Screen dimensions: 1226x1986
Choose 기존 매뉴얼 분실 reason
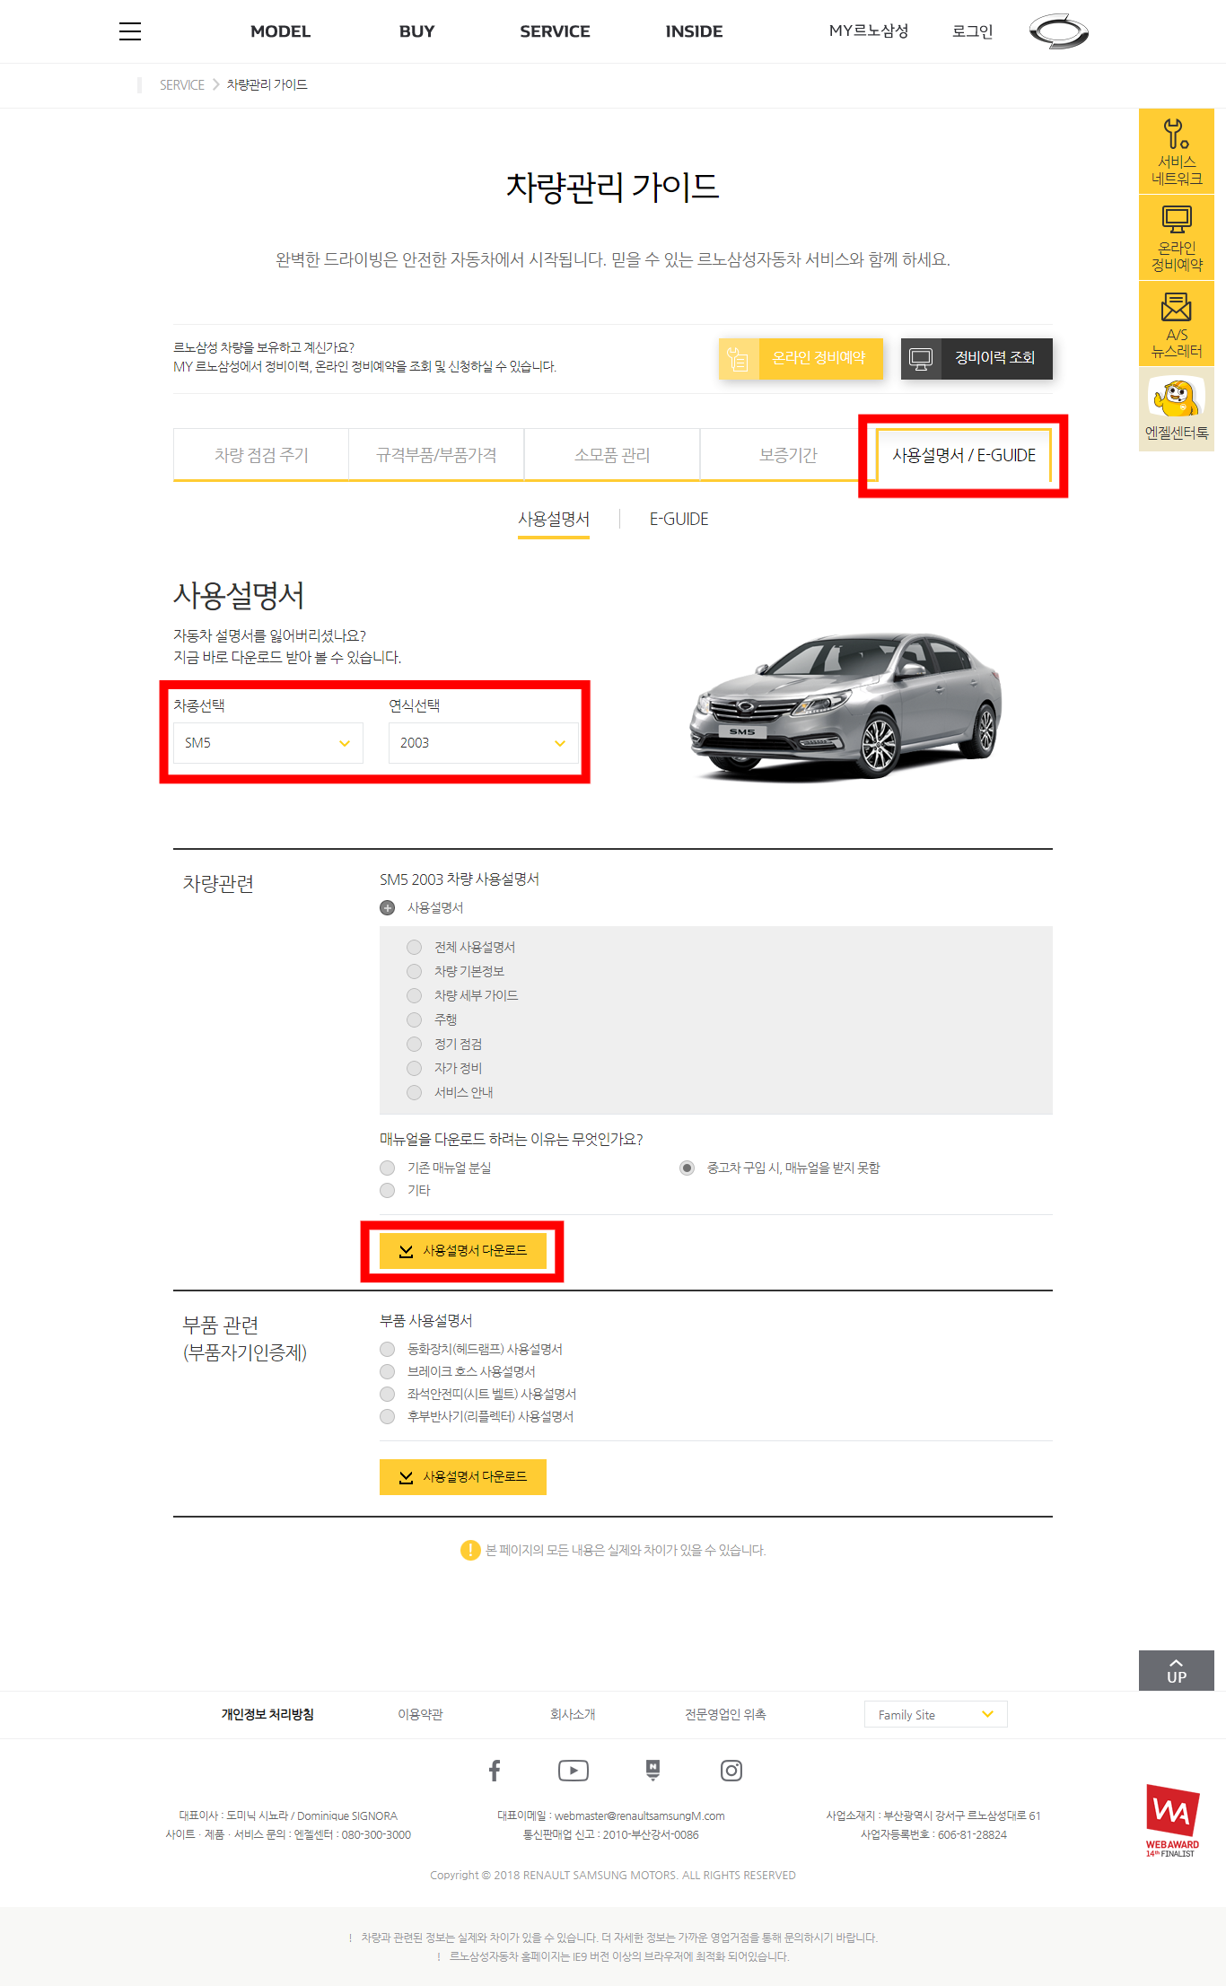388,1168
